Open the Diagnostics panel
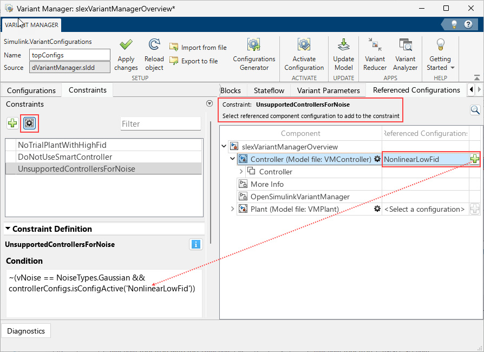The height and width of the screenshot is (352, 484). [x=26, y=331]
